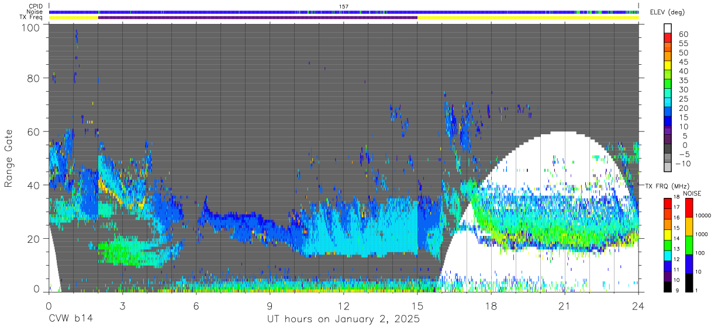This screenshot has width=718, height=331.
Task: Click the ELEV (deg) color bar title
Action: coord(668,12)
